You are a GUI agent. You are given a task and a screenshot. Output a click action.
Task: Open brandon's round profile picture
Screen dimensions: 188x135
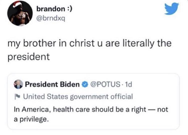(20, 13)
